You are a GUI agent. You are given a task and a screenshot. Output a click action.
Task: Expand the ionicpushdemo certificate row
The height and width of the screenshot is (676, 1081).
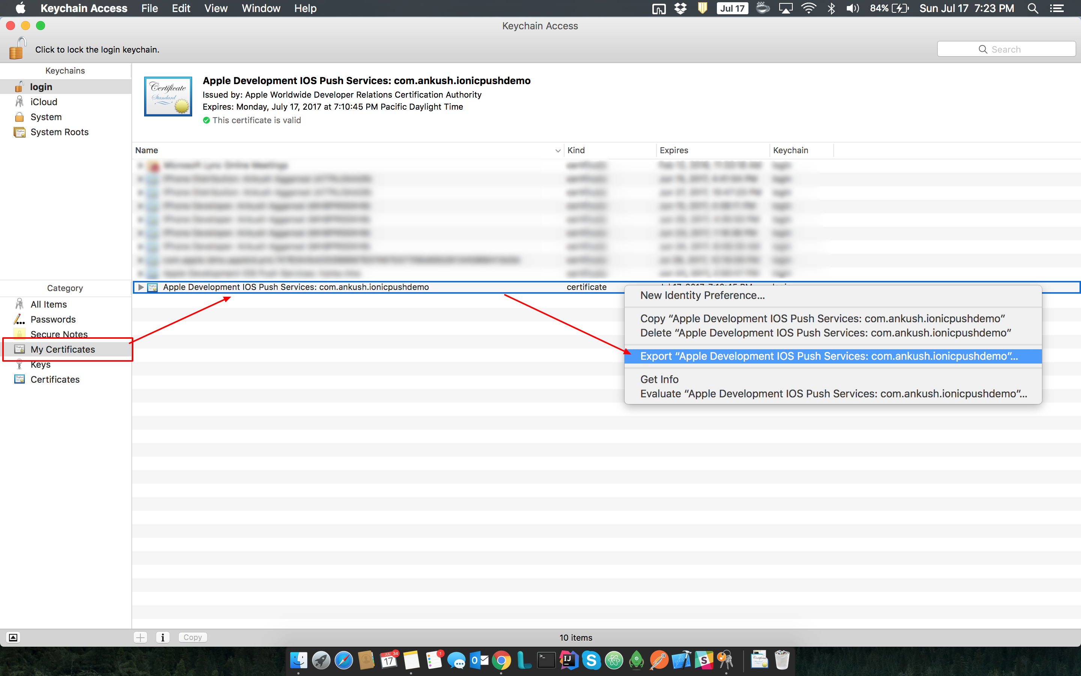[141, 287]
